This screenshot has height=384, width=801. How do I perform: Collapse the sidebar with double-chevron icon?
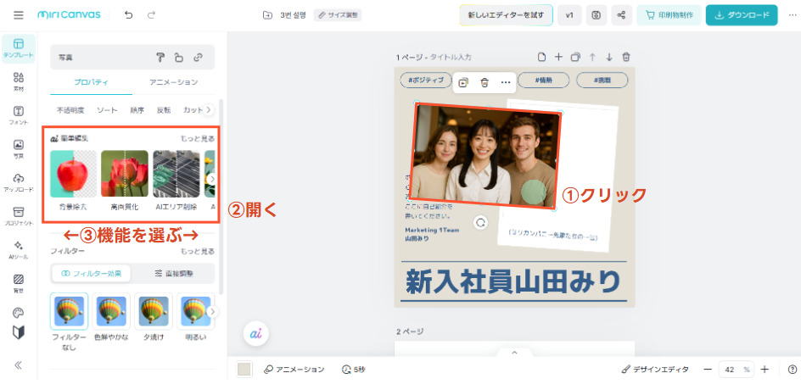coord(19,365)
